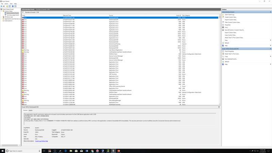Viewport: 272px width, 153px height.
Task: Click Create Custom View funnel action
Action: (231, 17)
